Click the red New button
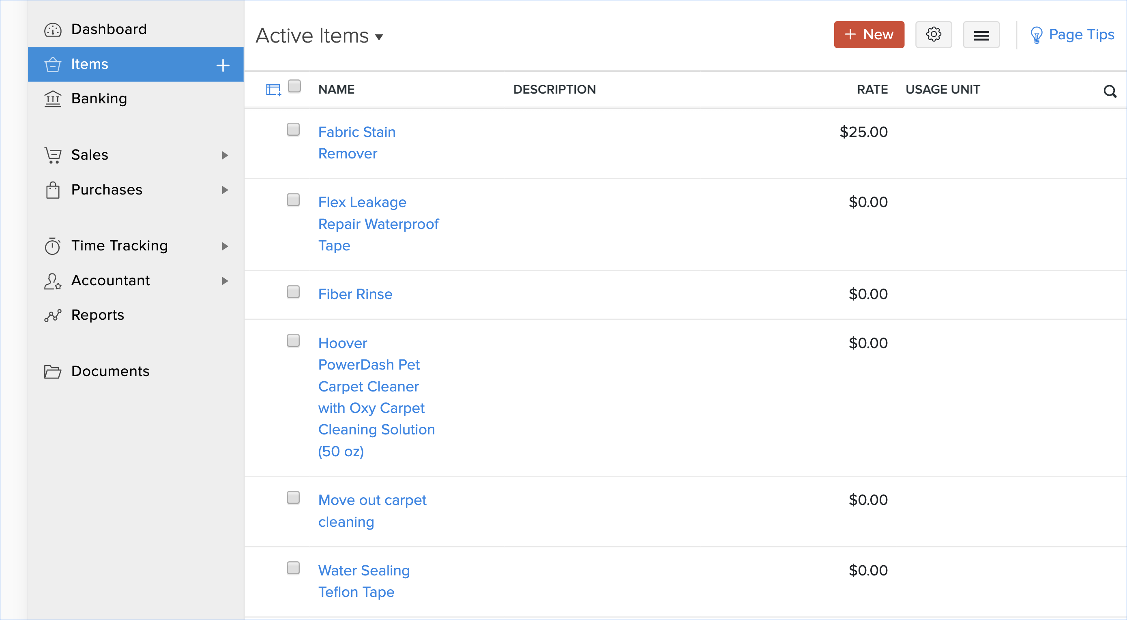This screenshot has height=620, width=1127. coord(868,34)
